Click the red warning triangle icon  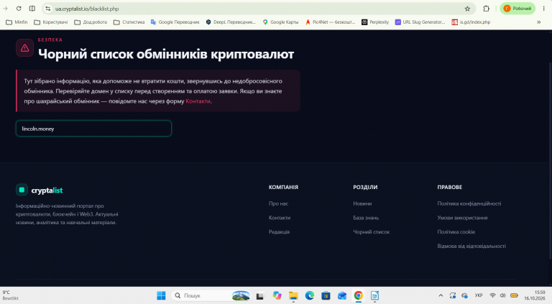(x=24, y=48)
